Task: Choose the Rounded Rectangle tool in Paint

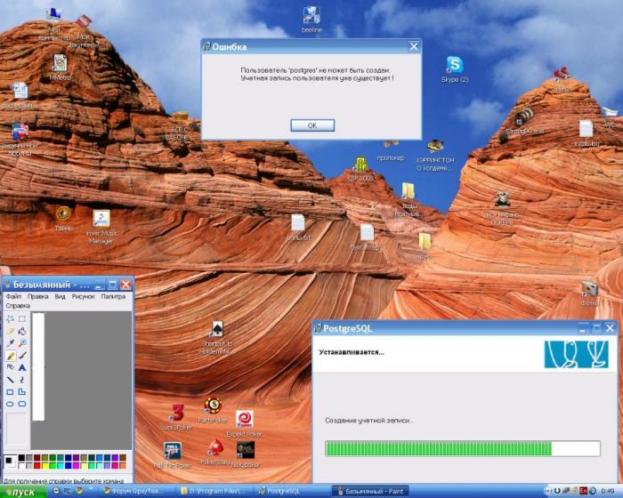Action: (22, 404)
